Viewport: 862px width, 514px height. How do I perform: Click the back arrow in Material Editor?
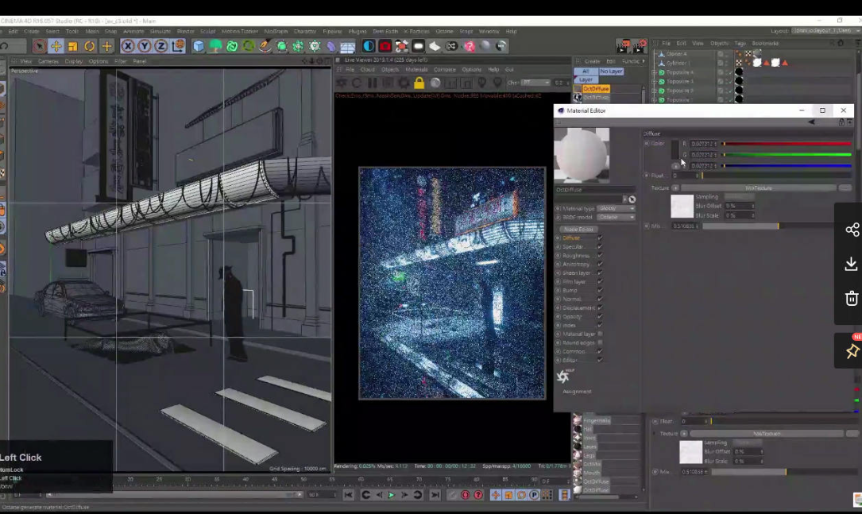coord(811,122)
